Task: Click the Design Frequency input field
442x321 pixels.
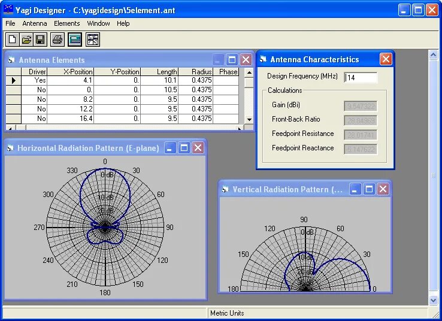Action: click(x=361, y=77)
